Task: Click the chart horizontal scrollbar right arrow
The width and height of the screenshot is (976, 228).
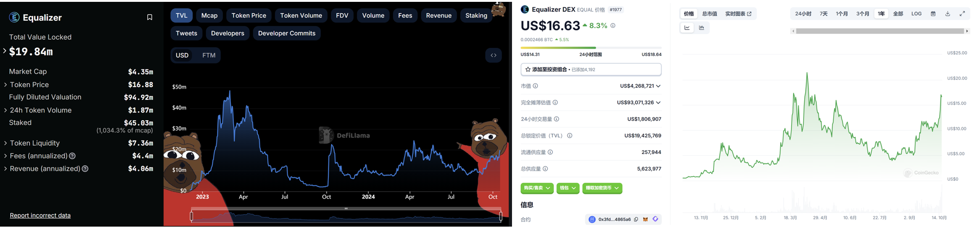Action: [x=967, y=31]
